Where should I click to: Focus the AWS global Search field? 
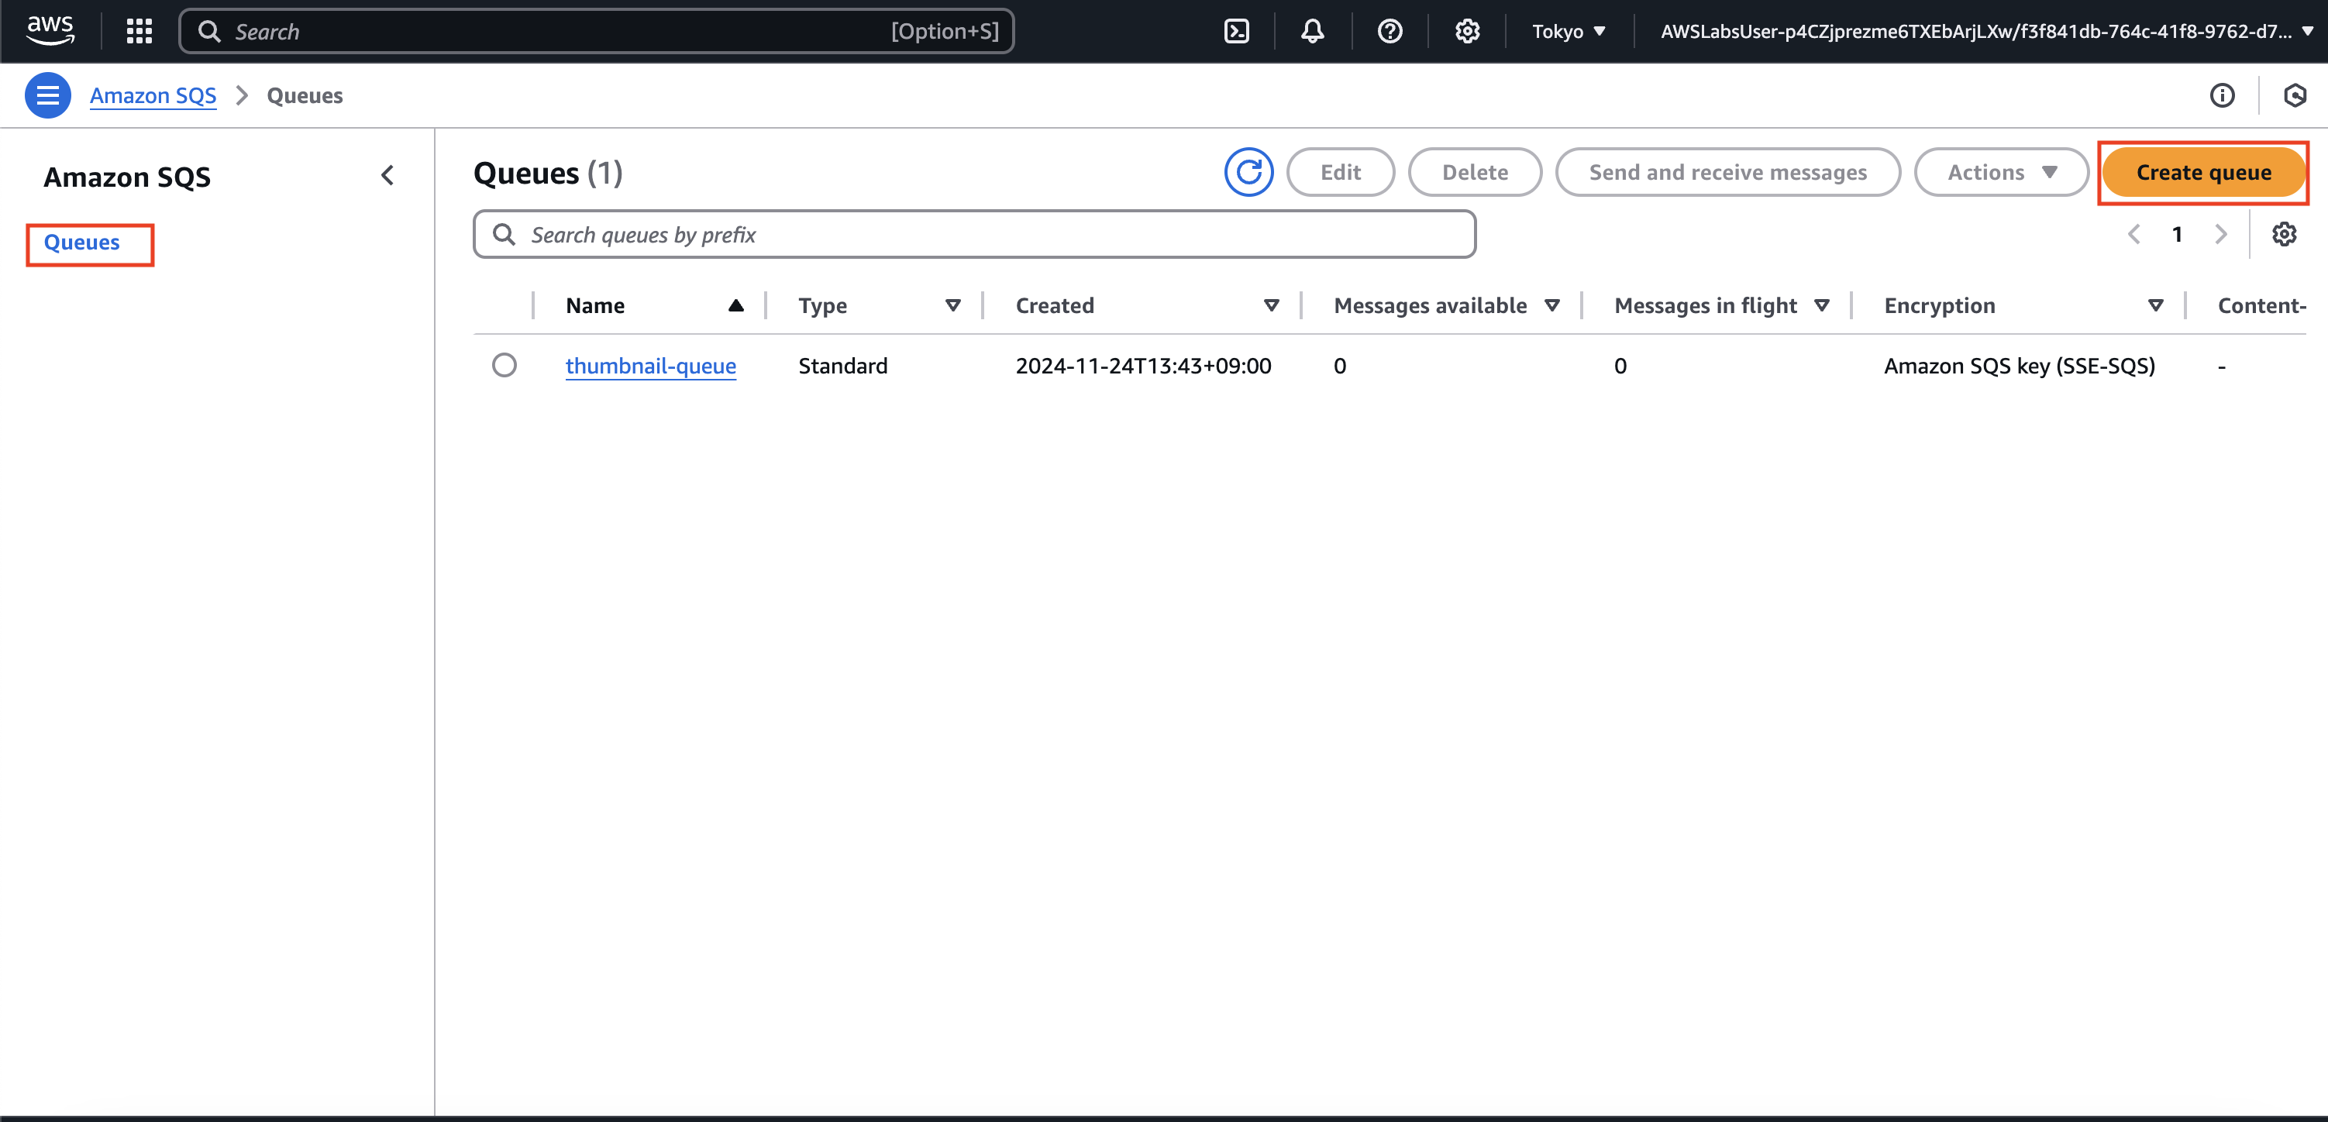click(597, 32)
